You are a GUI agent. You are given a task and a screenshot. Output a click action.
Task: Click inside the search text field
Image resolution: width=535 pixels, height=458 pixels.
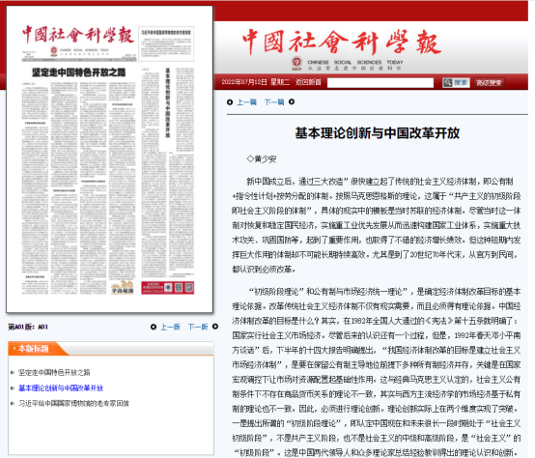380,82
